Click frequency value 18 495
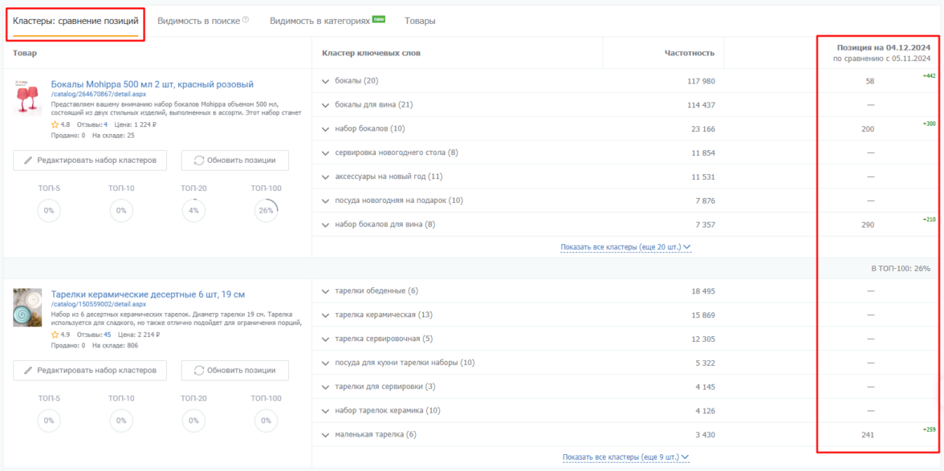The height and width of the screenshot is (471, 944). pyautogui.click(x=703, y=291)
